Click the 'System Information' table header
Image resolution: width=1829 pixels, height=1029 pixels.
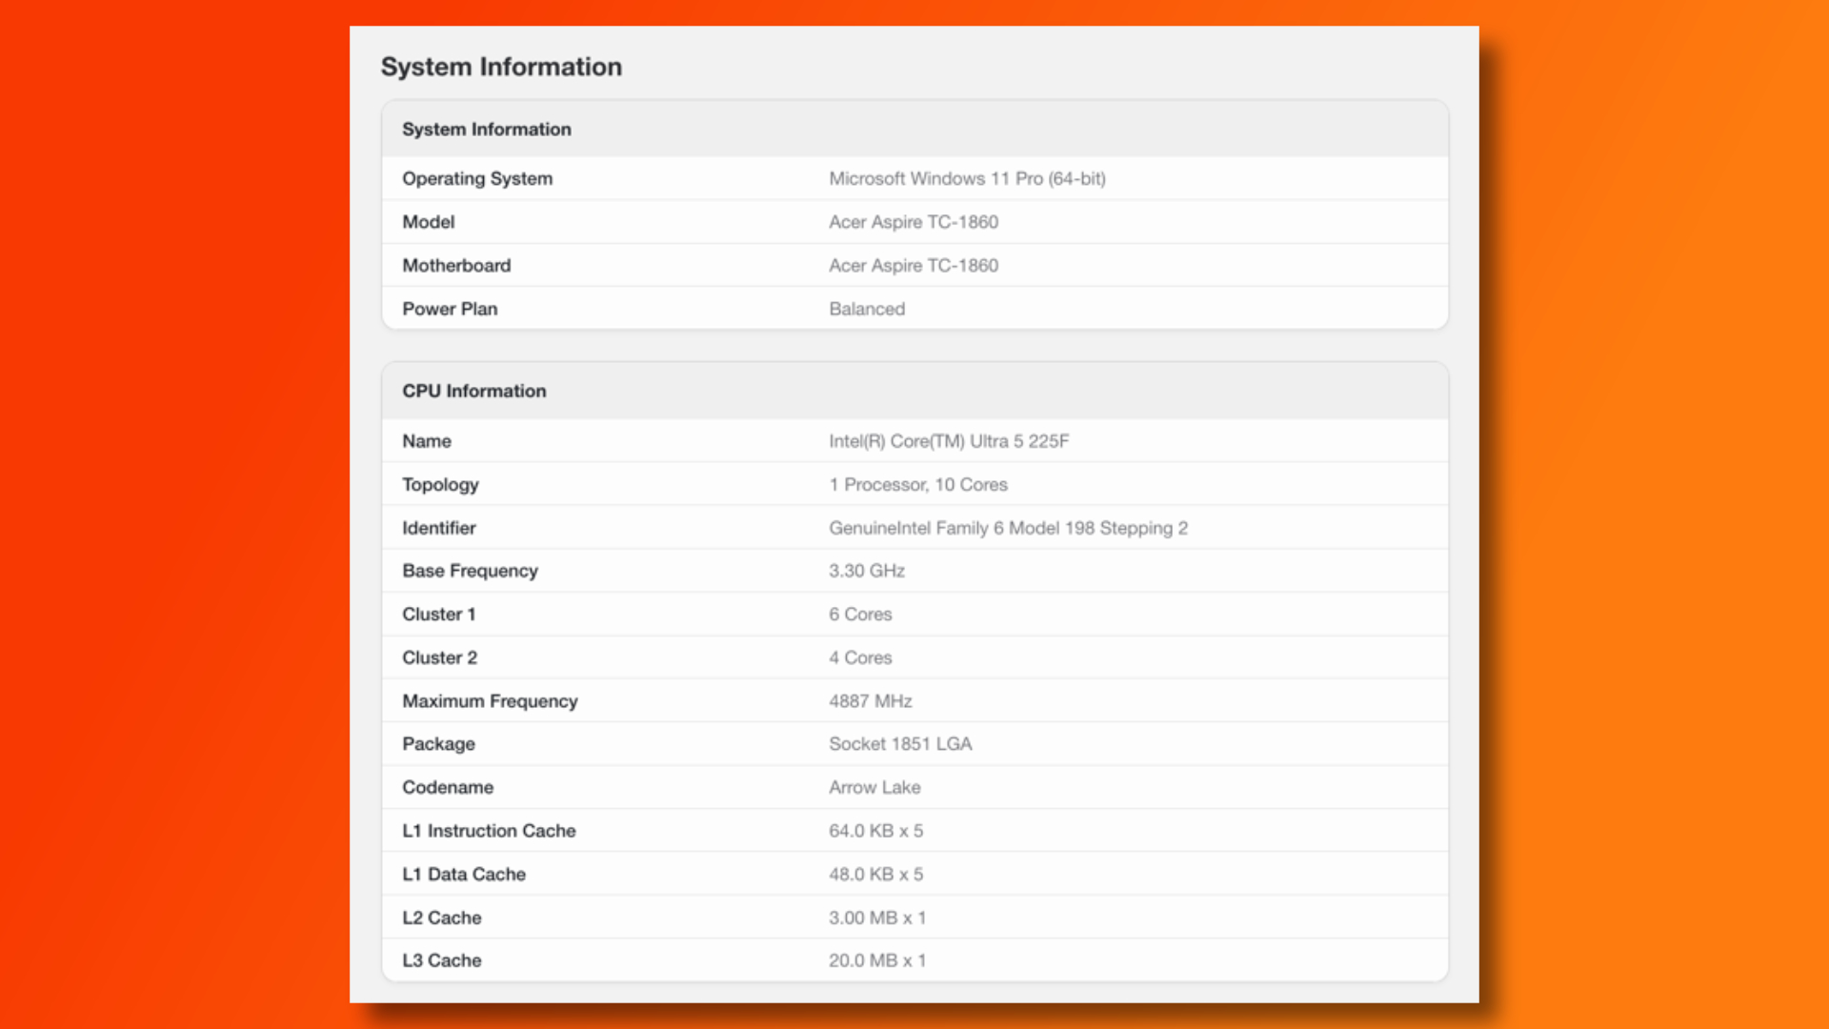click(x=487, y=130)
